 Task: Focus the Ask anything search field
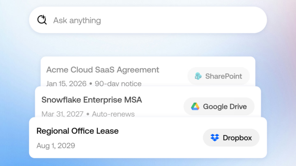tap(148, 20)
